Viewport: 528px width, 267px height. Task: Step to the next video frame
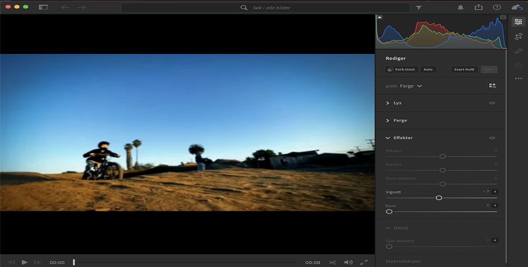tap(38, 262)
